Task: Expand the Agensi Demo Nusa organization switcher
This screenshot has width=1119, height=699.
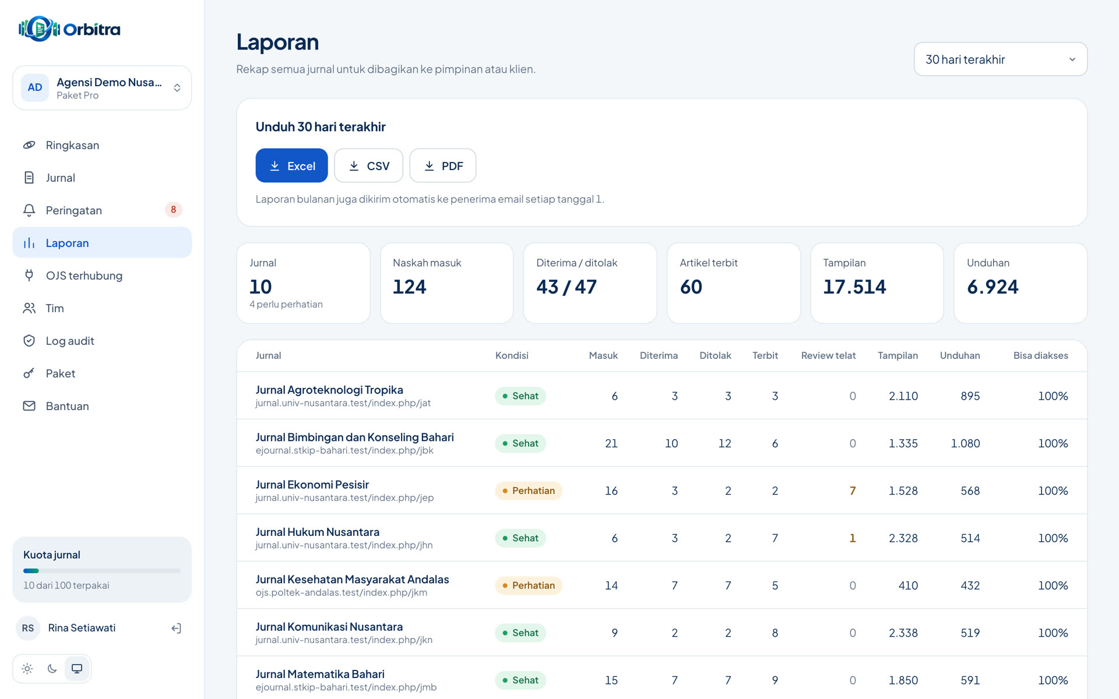Action: pyautogui.click(x=102, y=87)
